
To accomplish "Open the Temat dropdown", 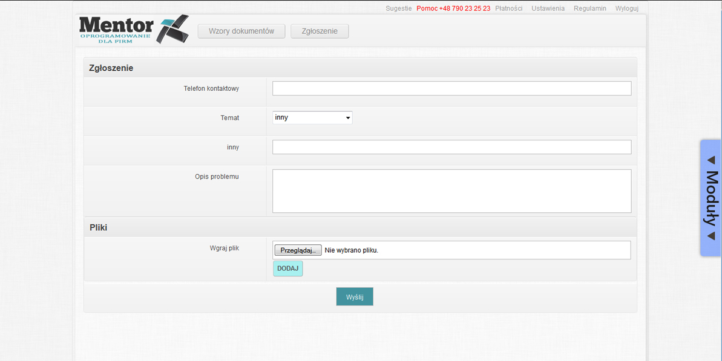I will [312, 118].
